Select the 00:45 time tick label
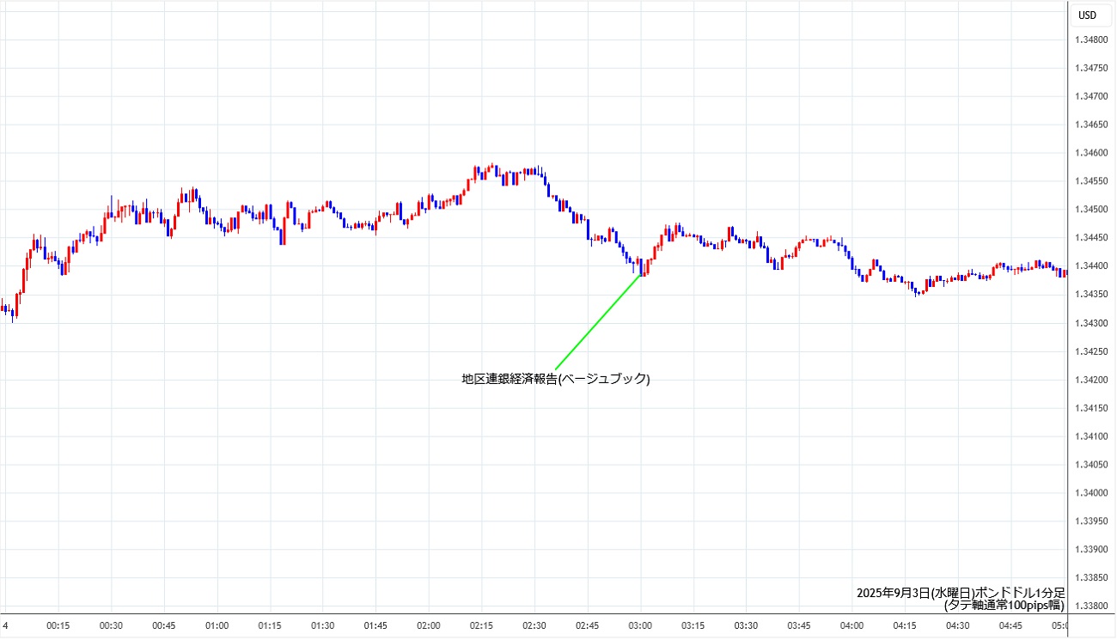Screen dimensions: 1117x640 tap(164, 626)
